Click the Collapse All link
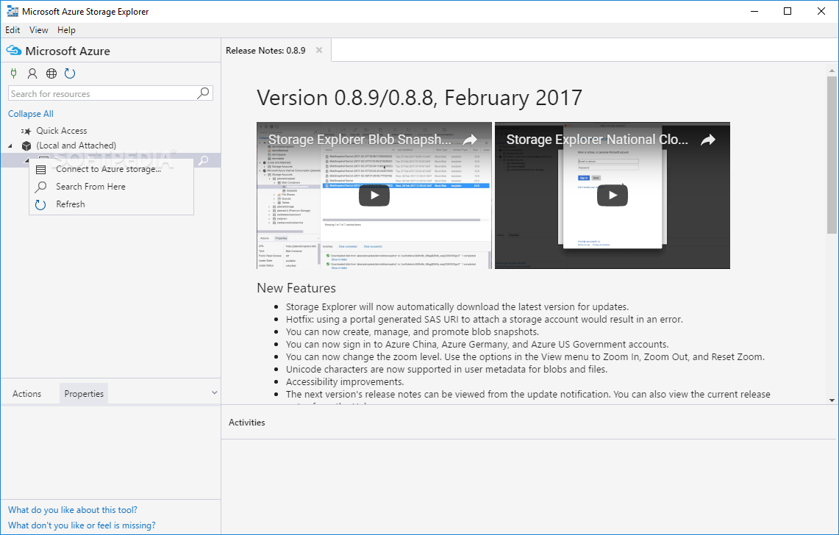This screenshot has width=839, height=535. tap(30, 114)
